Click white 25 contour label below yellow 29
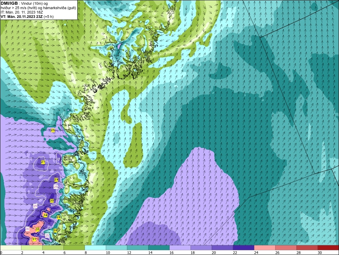The height and width of the screenshot is (255, 339). pos(56,187)
